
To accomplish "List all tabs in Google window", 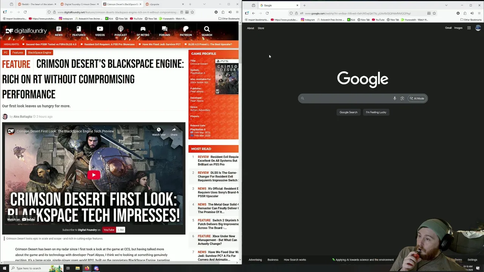I will point(446,5).
